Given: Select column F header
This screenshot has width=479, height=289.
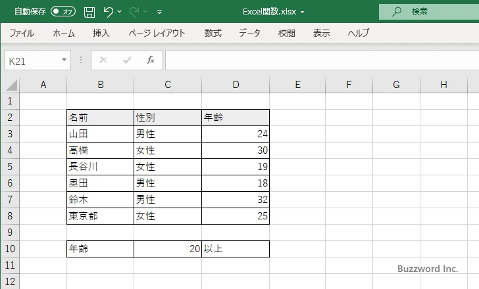Looking at the screenshot, I should 349,85.
